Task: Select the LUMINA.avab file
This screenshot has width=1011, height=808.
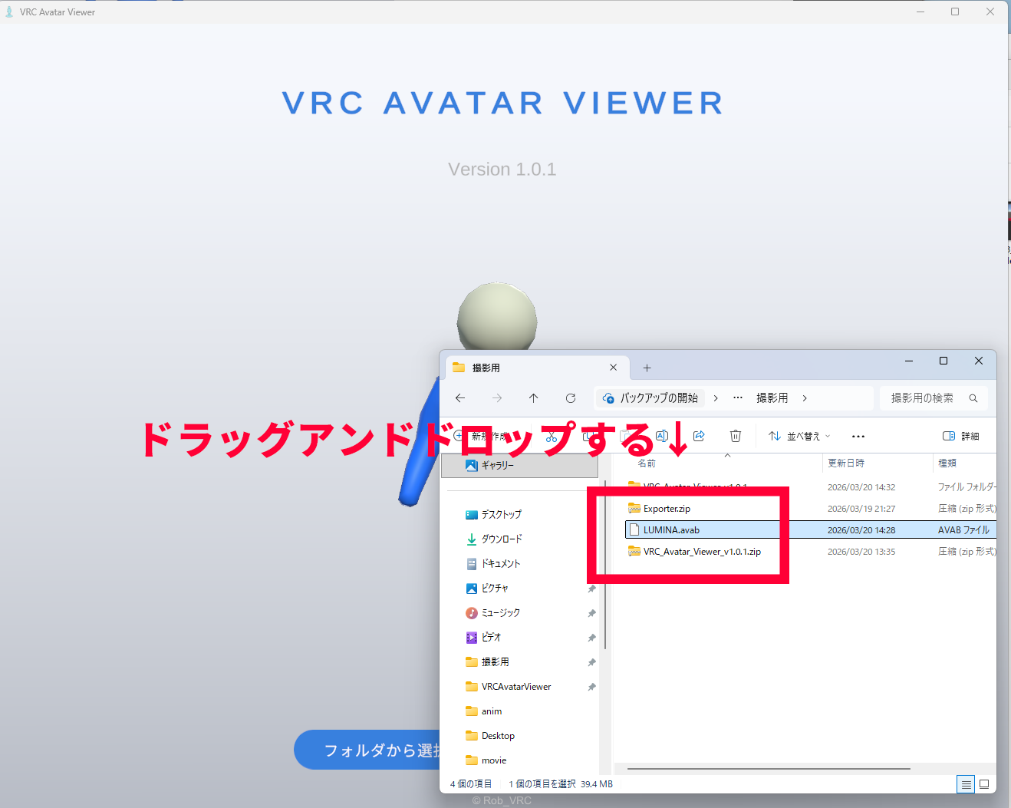Action: tap(671, 530)
